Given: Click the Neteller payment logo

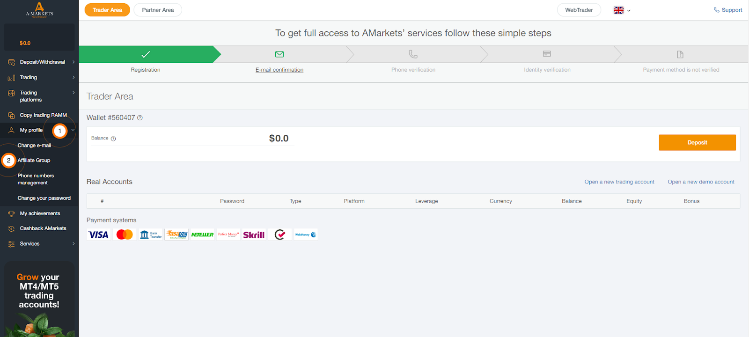Looking at the screenshot, I should click(202, 234).
